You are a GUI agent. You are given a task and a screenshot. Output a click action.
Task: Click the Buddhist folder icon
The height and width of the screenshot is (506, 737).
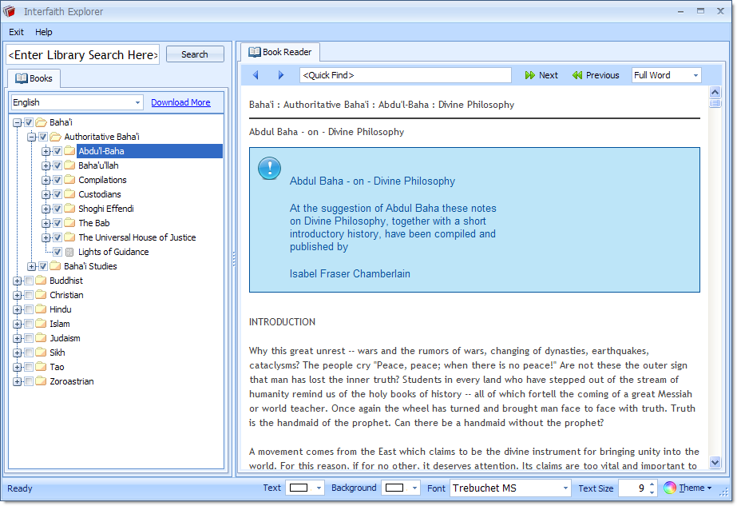(41, 281)
